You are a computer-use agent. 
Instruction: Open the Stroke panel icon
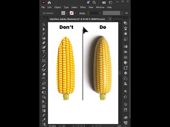(x=126, y=57)
